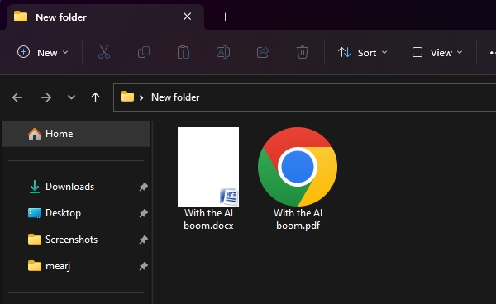The height and width of the screenshot is (304, 496).
Task: Expand the Sort options dropdown
Action: (363, 53)
